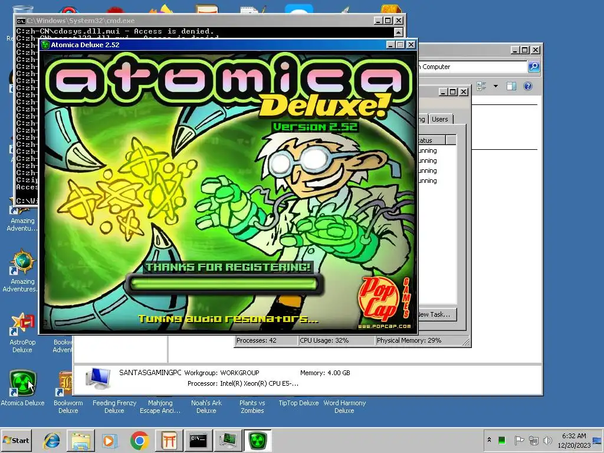This screenshot has width=604, height=453.
Task: Select the Plants vs Zombies desktop label
Action: 252,407
